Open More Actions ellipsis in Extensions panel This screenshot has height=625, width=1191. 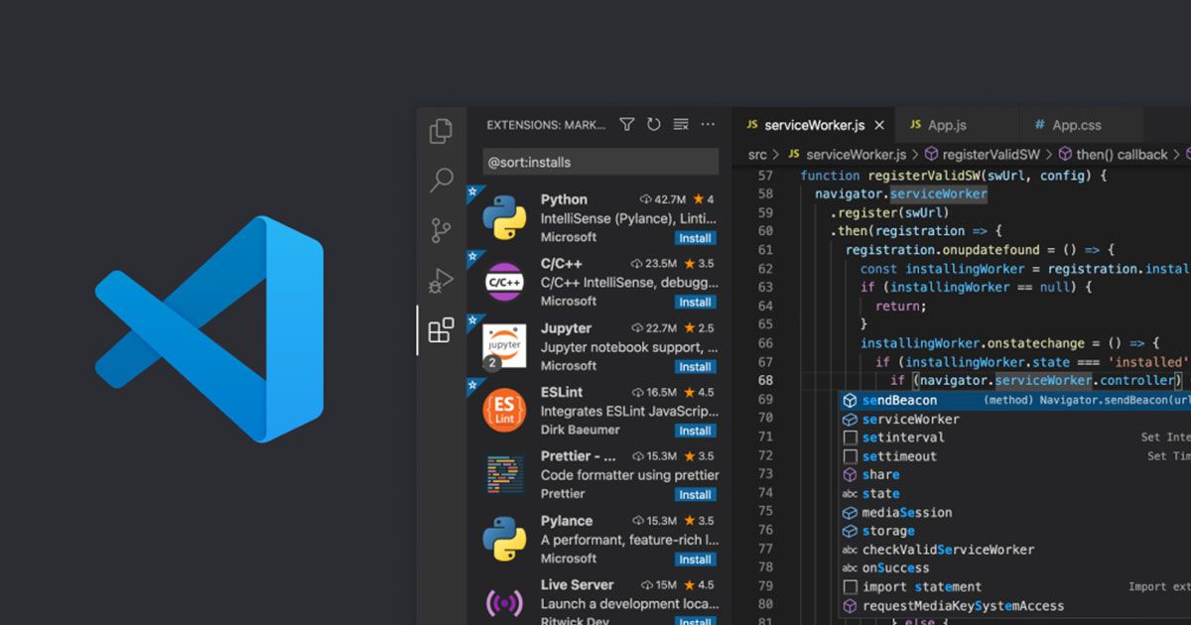tap(707, 124)
